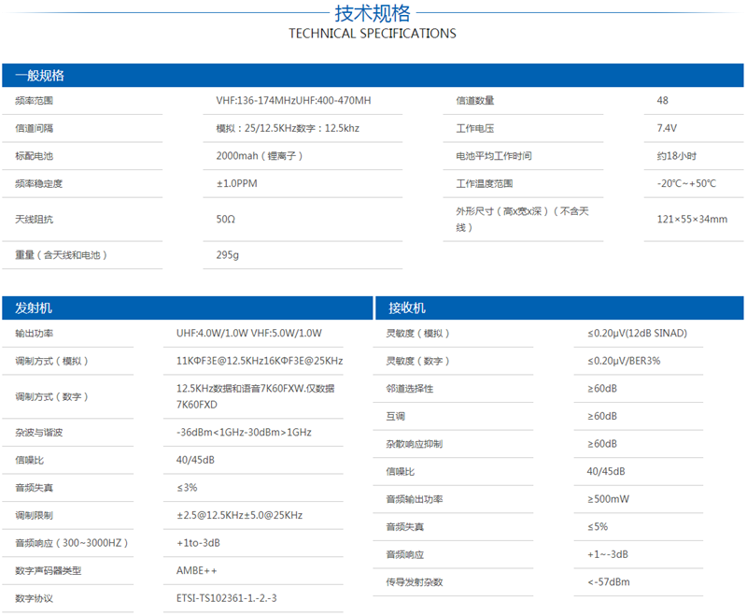The width and height of the screenshot is (747, 615).
Task: Click value 11KΦF3E@12.5KHz16KΦF3E@25KHz
Action: [260, 361]
